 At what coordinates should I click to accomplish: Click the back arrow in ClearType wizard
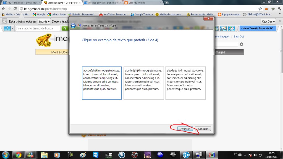pos(73,26)
